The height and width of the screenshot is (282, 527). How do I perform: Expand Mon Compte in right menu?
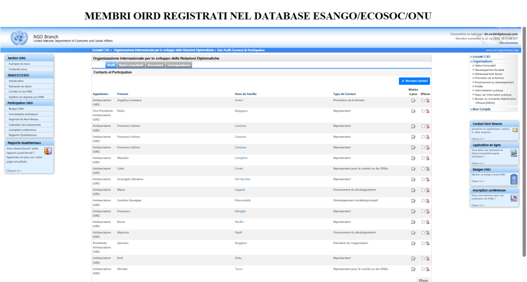480,109
